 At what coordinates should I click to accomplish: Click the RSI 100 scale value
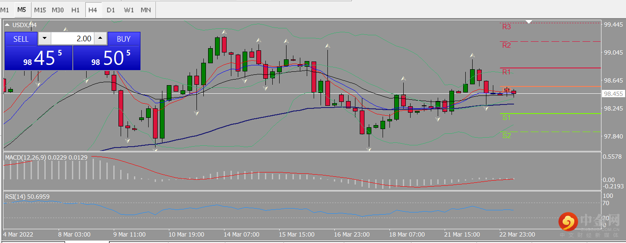tap(608, 196)
